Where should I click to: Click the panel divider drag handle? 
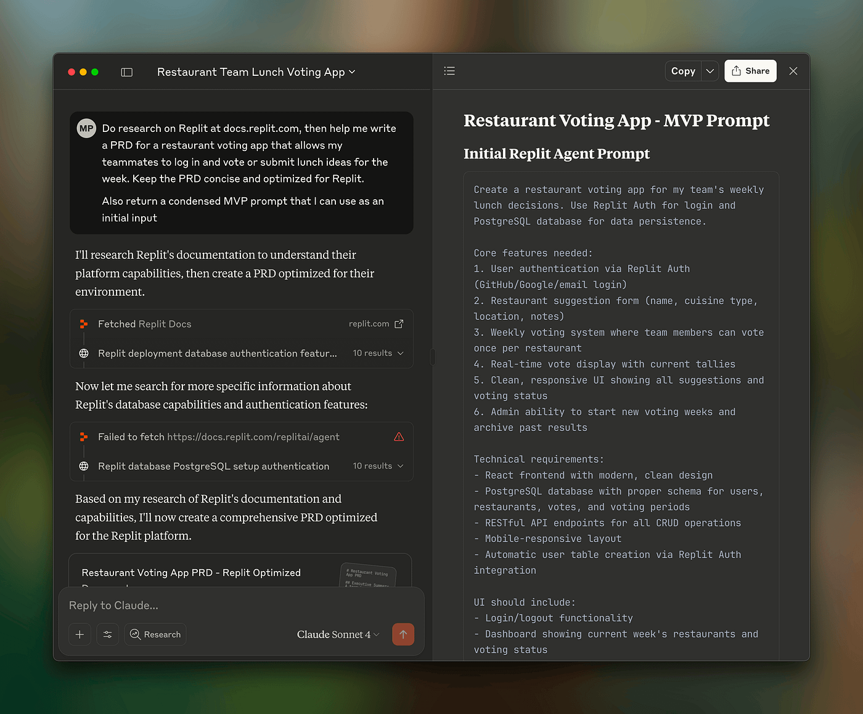tap(433, 357)
